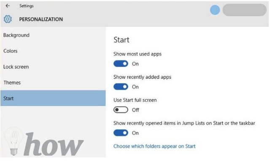Enable the Use Start full screen switch
The width and height of the screenshot is (270, 164).
pyautogui.click(x=121, y=110)
